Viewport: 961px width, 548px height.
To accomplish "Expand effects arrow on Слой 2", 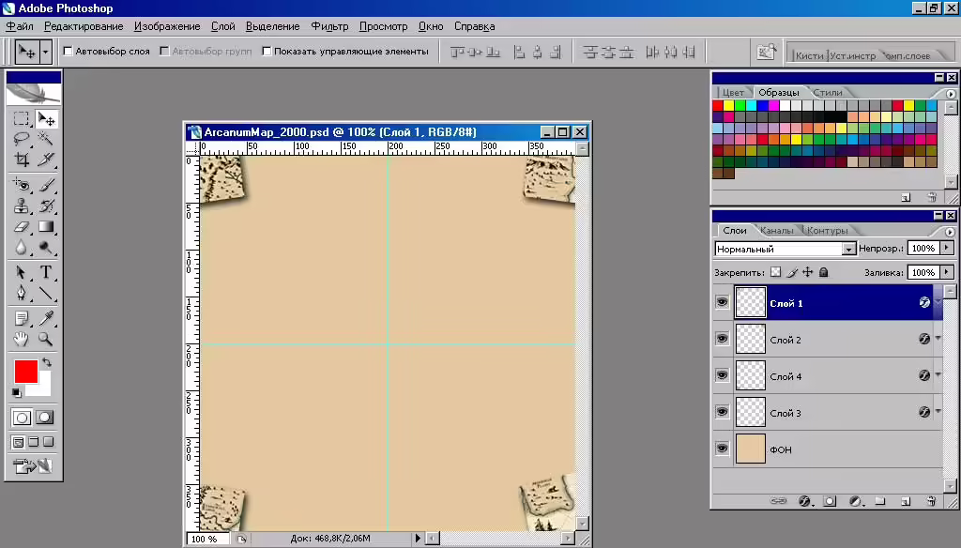I will coord(938,339).
